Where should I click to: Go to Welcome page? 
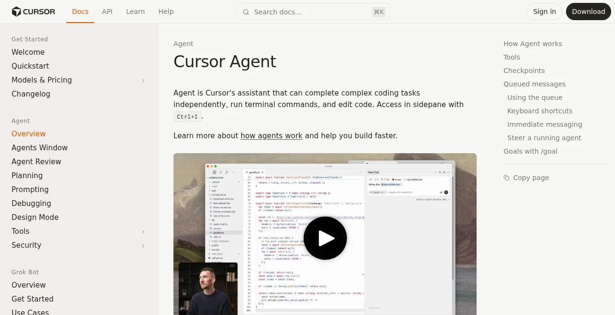pyautogui.click(x=28, y=52)
